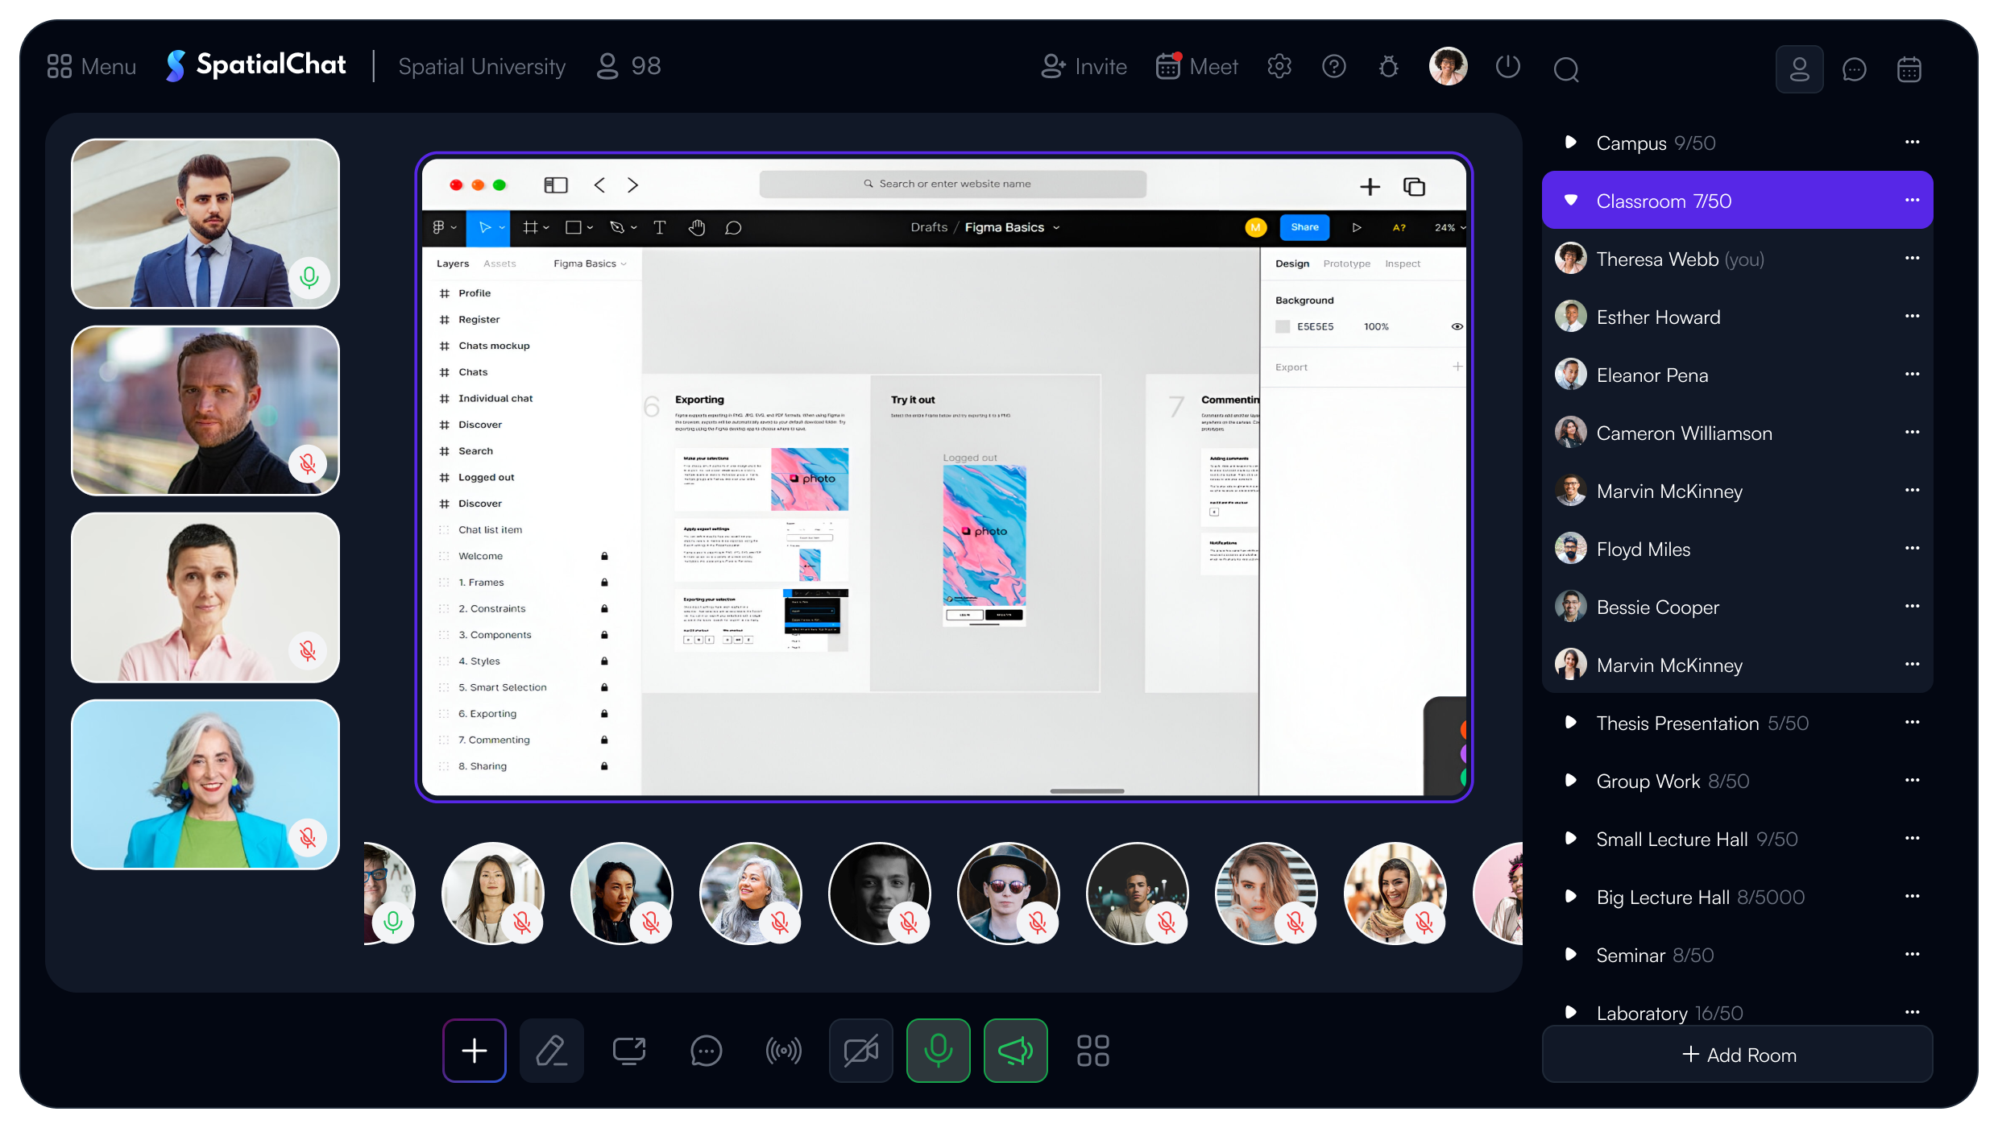Expand the Big Lecture Hall room
Screen dimensions: 1998x1128
tap(1570, 896)
